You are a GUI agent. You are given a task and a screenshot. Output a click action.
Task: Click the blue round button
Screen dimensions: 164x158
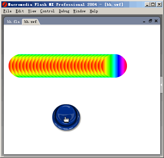(66, 117)
